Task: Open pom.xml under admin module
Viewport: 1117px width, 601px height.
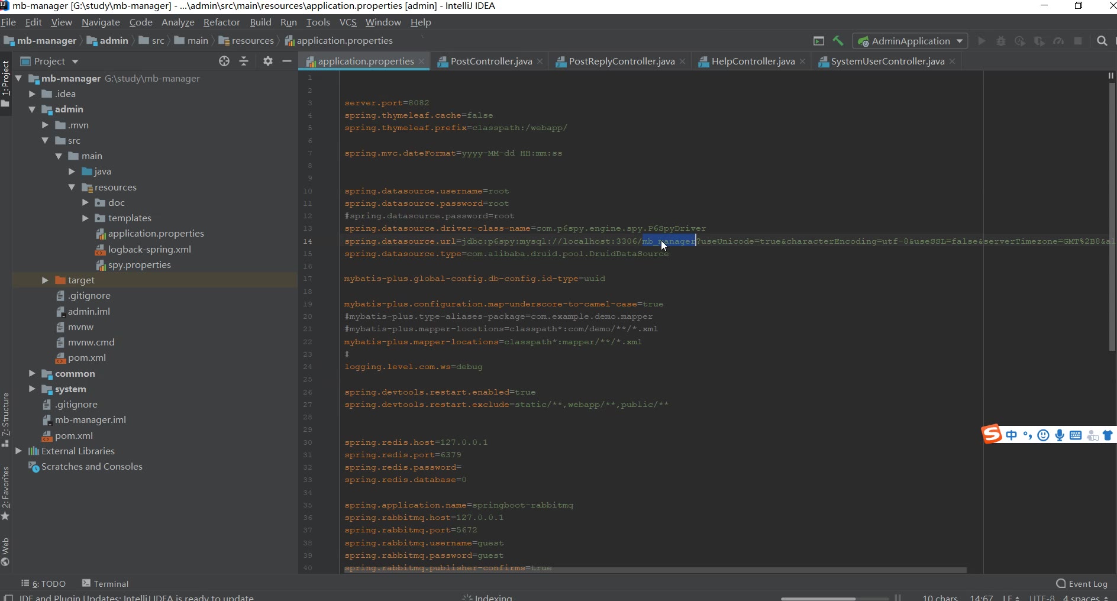Action: (x=86, y=358)
